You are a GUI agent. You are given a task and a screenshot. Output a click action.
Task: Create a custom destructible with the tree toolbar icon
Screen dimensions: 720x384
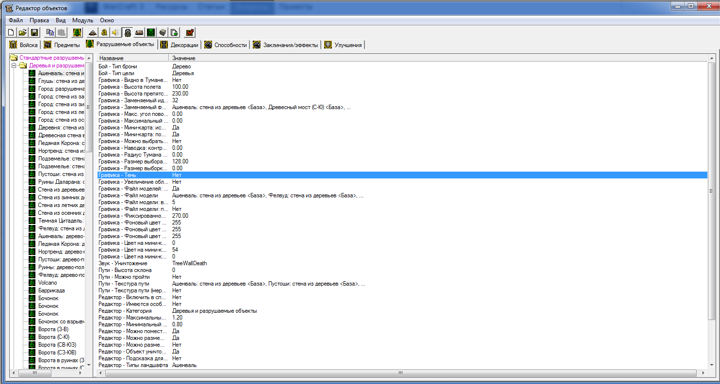(77, 32)
